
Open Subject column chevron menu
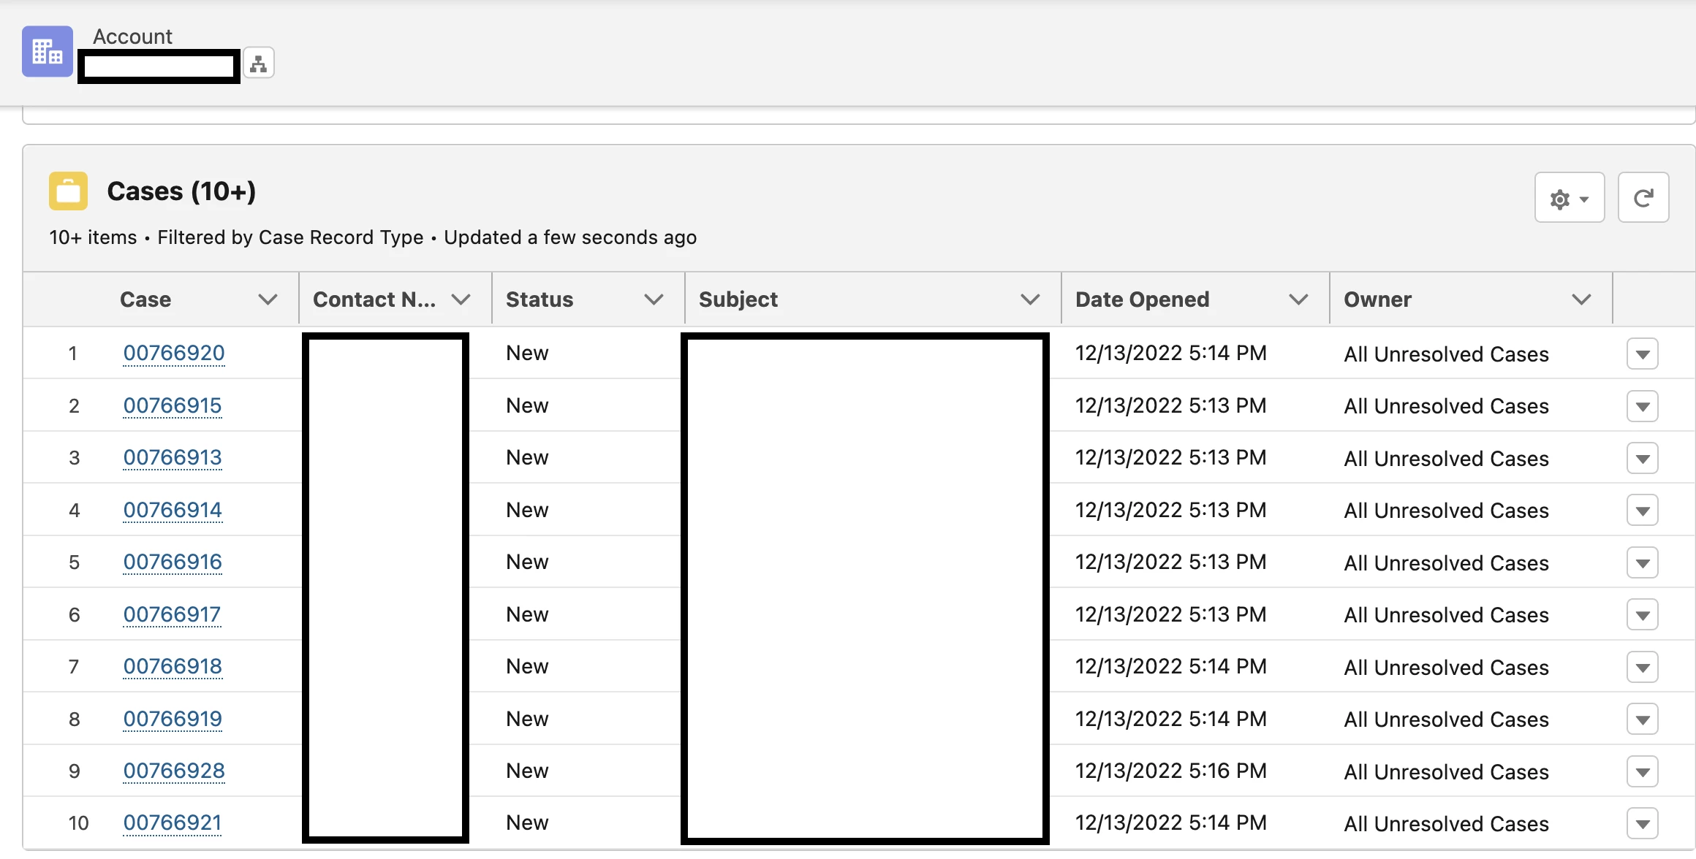pos(1029,299)
